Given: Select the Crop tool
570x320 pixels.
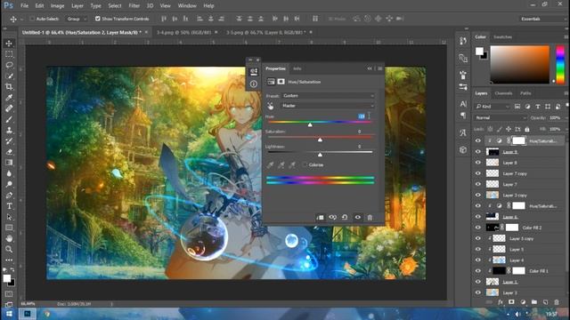Looking at the screenshot, I should pos(9,87).
